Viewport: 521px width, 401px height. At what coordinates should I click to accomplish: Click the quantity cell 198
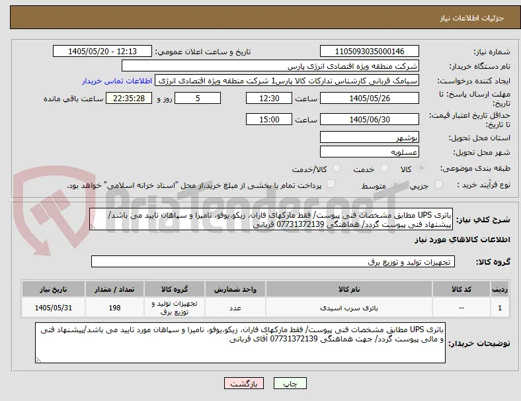pyautogui.click(x=114, y=308)
